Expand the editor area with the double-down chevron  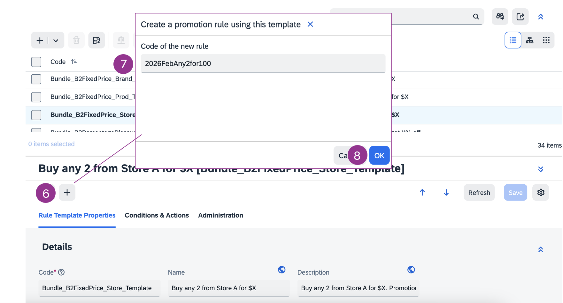(x=540, y=169)
